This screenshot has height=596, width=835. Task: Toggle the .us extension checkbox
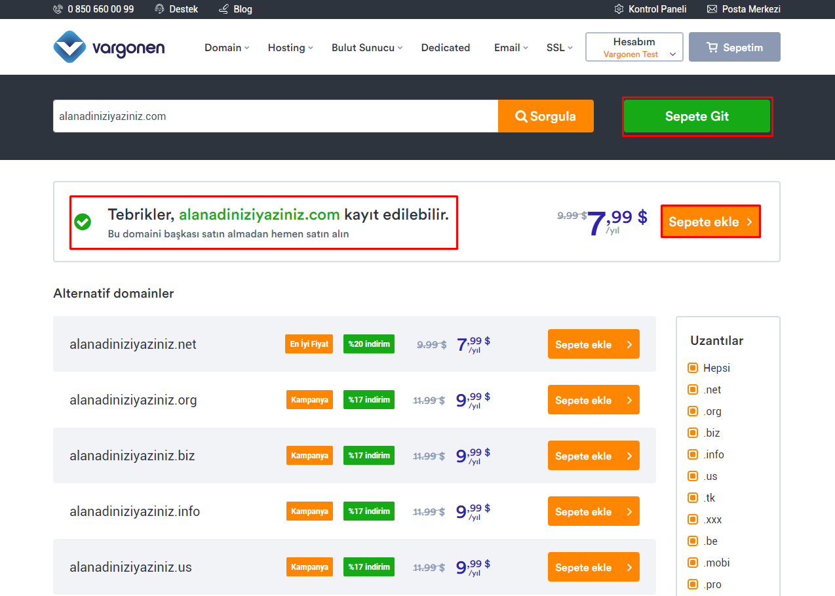[693, 476]
